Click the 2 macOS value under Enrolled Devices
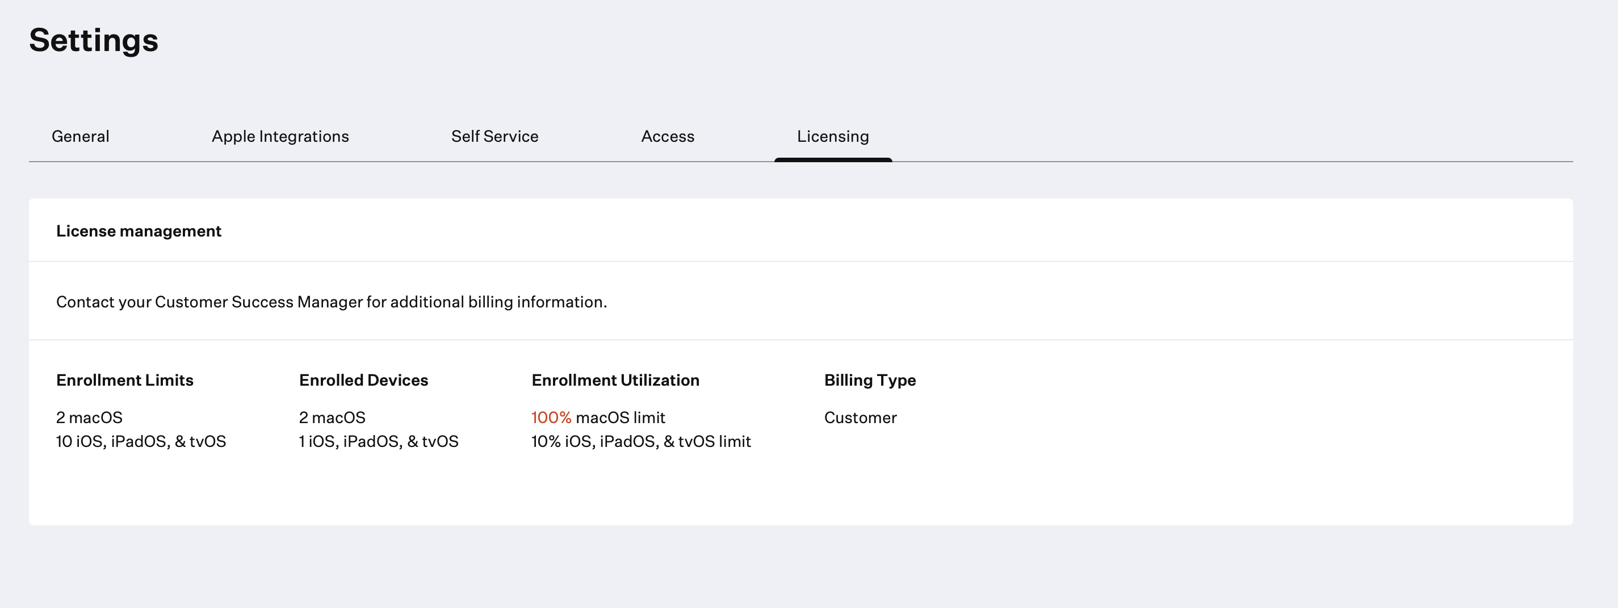This screenshot has width=1618, height=608. (x=332, y=418)
